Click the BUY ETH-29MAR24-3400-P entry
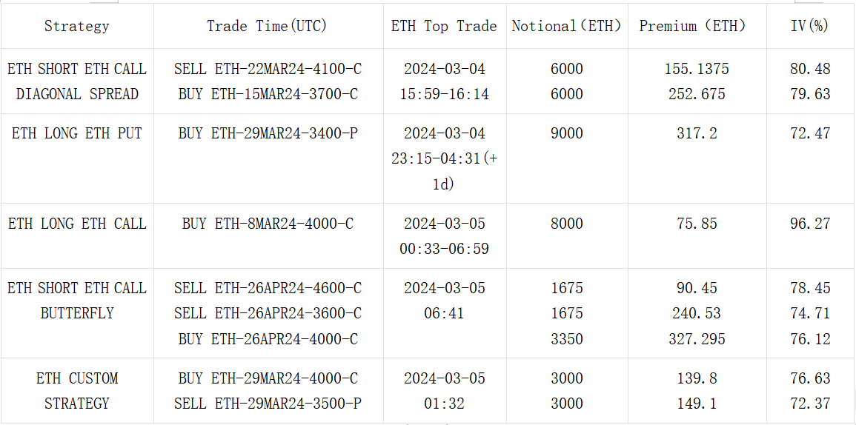Screen dimensions: 856x425 (268, 133)
